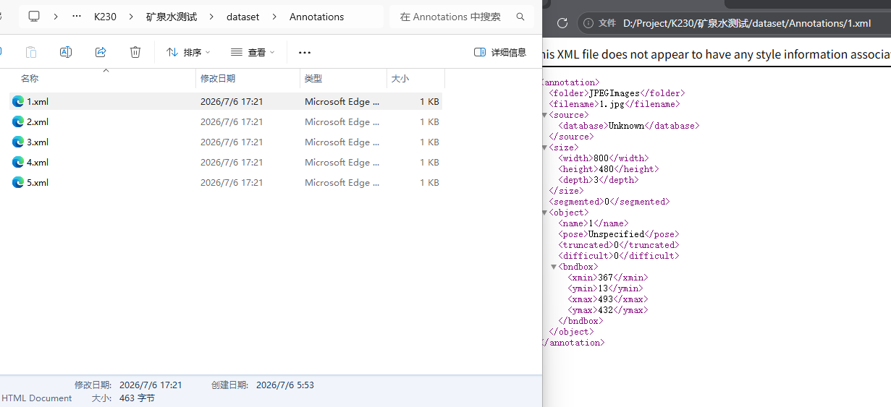Screen dimensions: 891x407
Task: Click the 463 字节 size in the details bar
Action: (x=137, y=398)
